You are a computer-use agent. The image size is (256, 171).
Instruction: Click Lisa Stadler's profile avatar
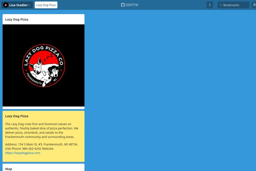tap(6, 5)
